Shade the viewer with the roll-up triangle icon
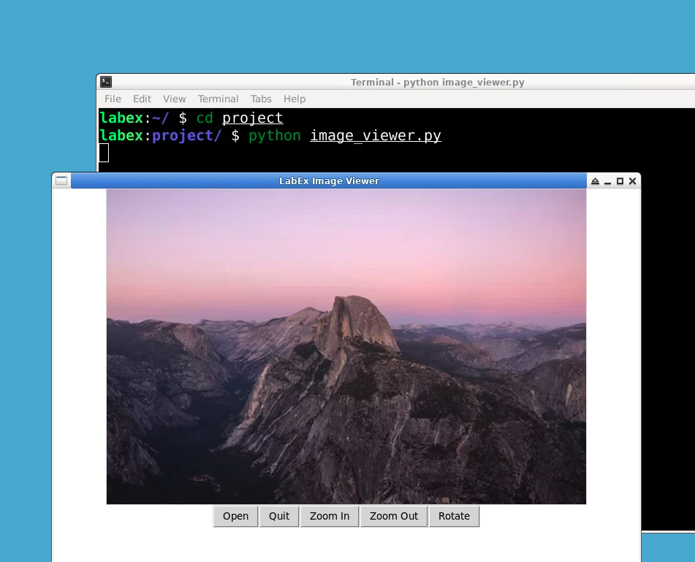Screen dimensions: 695x562 596,181
